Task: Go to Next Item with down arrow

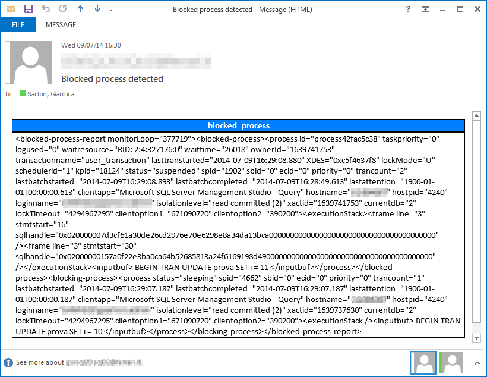Action: [x=97, y=10]
